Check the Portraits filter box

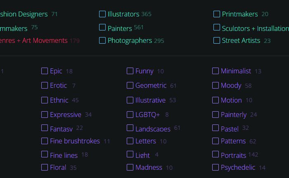click(215, 154)
